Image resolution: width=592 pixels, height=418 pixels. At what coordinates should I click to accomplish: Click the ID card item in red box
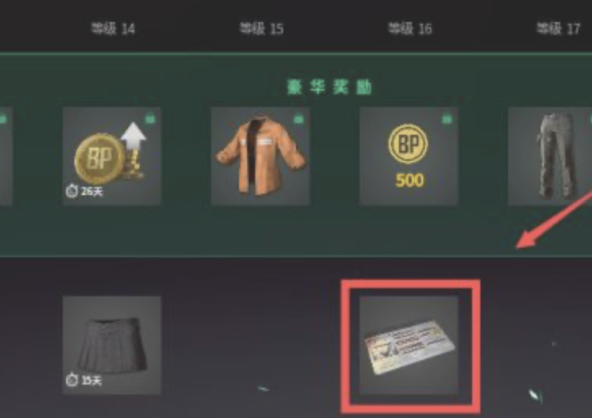point(409,345)
